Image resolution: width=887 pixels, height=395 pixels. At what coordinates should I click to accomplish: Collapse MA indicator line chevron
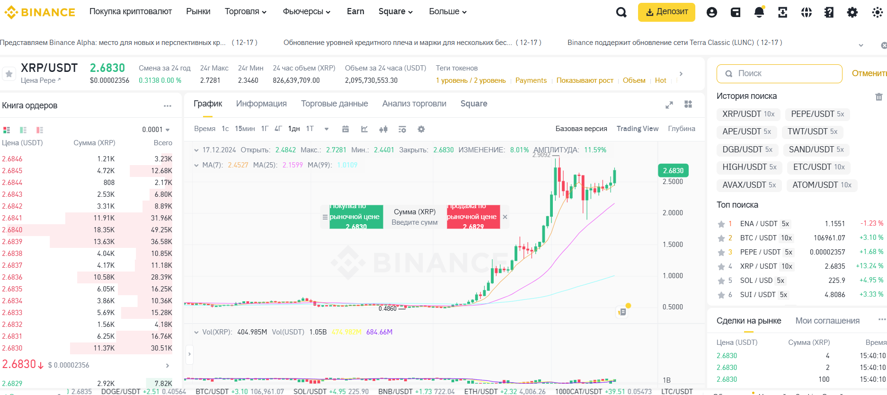196,165
